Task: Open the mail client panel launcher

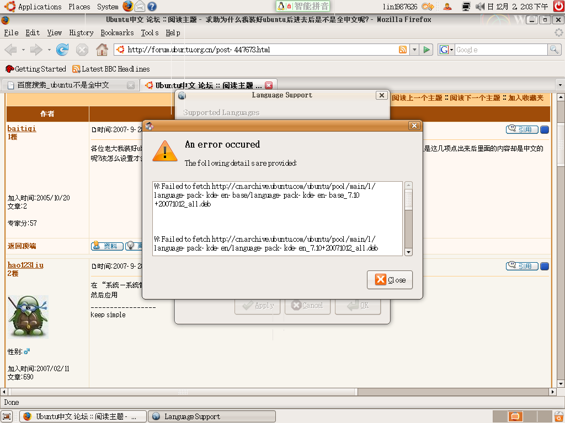Action: 140,6
